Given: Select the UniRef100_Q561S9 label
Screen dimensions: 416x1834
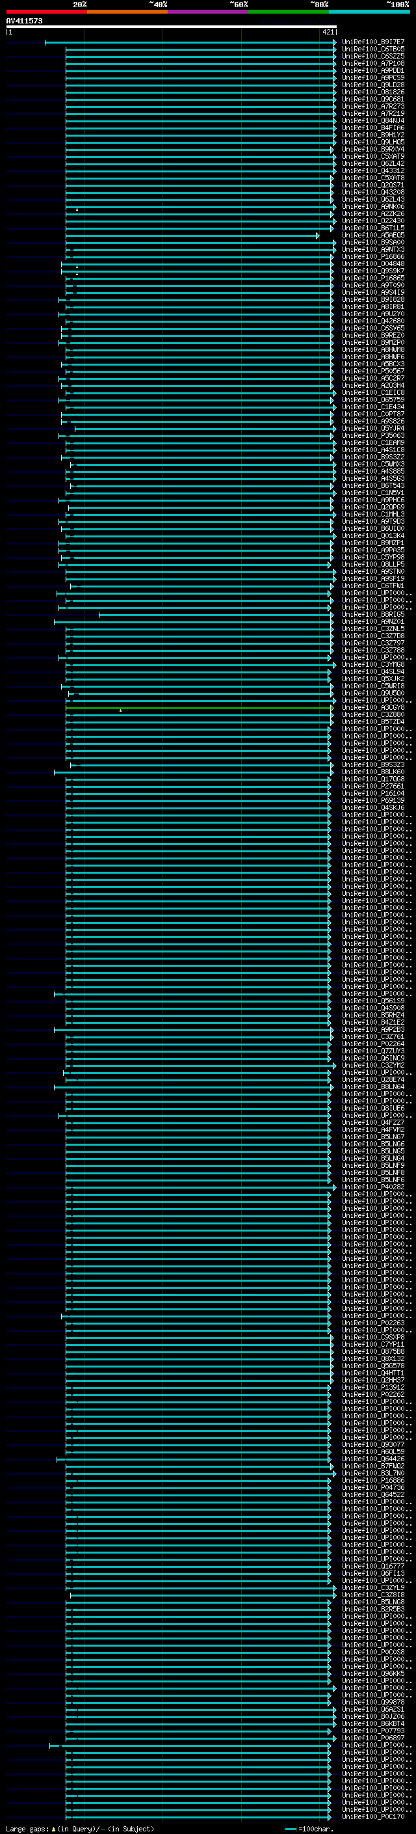Looking at the screenshot, I should (x=373, y=1001).
